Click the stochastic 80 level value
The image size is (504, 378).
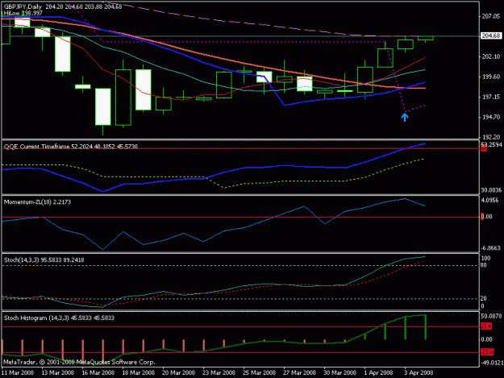click(x=484, y=265)
